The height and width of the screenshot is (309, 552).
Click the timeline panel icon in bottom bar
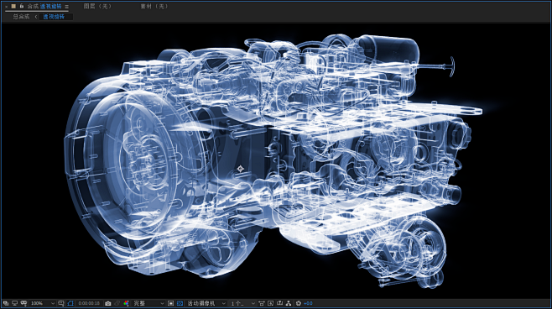[x=280, y=303]
